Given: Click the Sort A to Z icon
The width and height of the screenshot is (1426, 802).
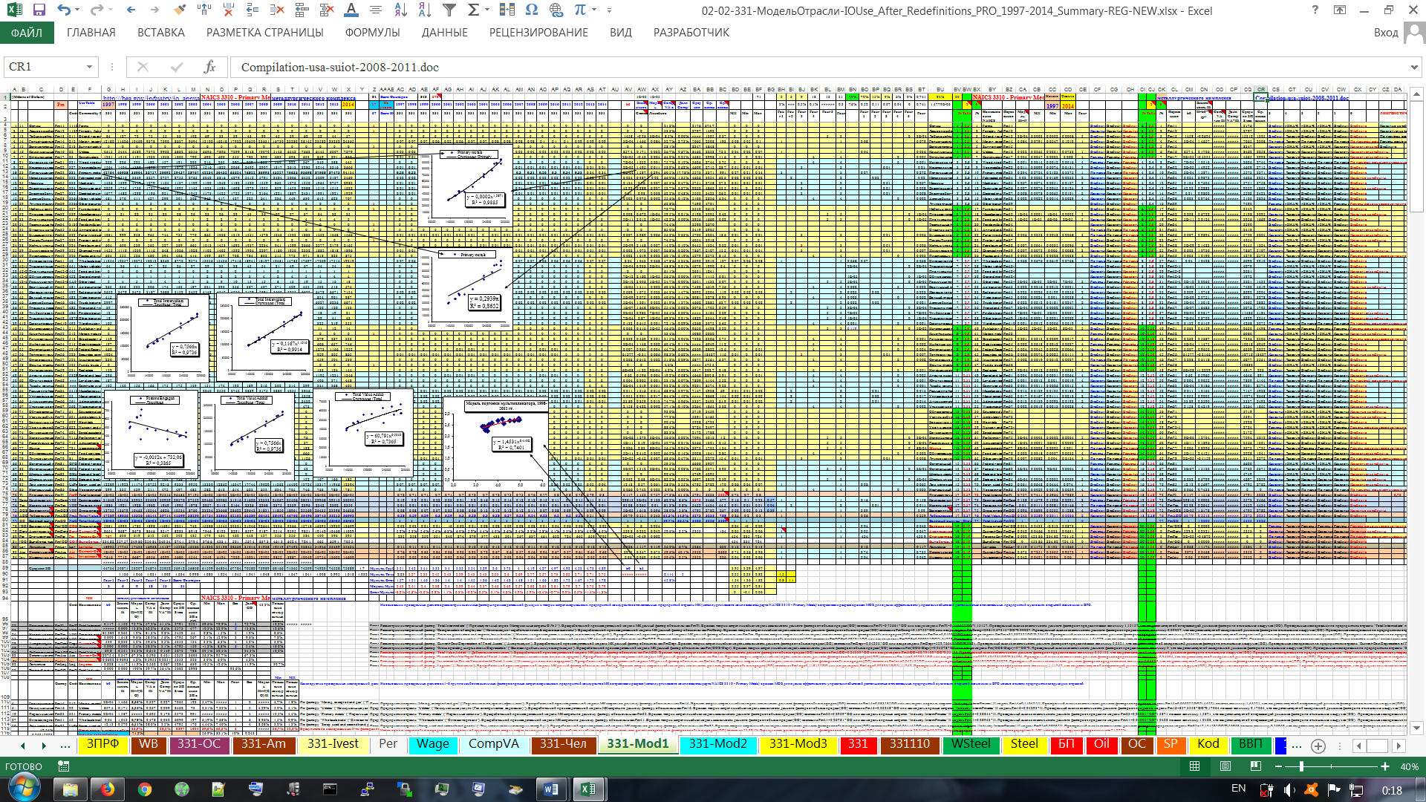Looking at the screenshot, I should click(401, 10).
